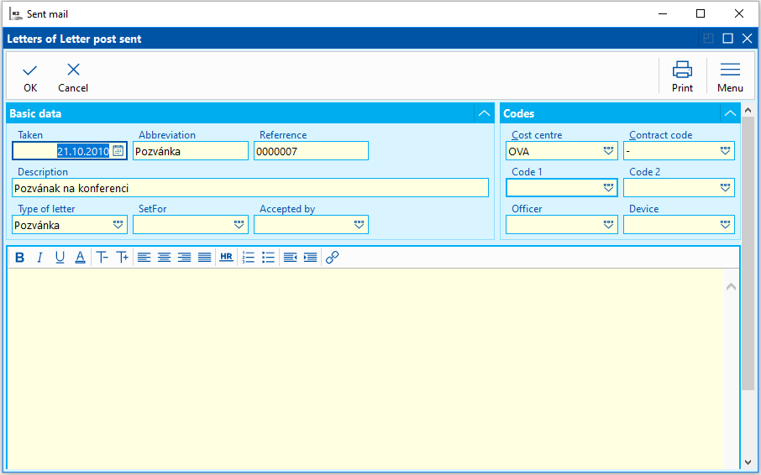Collapse the Basic data section
Screen dimensions: 761x475
point(485,113)
